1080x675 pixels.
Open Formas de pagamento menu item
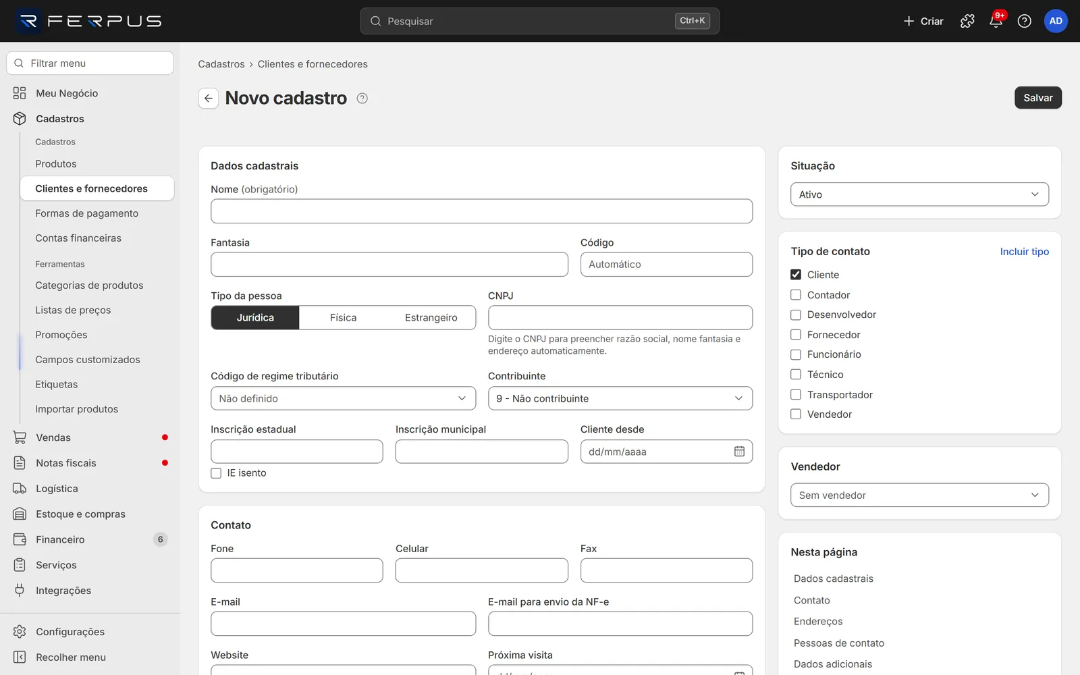[97, 213]
